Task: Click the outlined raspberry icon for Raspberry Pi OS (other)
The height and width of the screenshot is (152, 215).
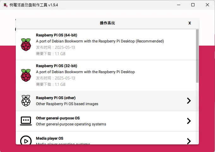Action: (26, 101)
